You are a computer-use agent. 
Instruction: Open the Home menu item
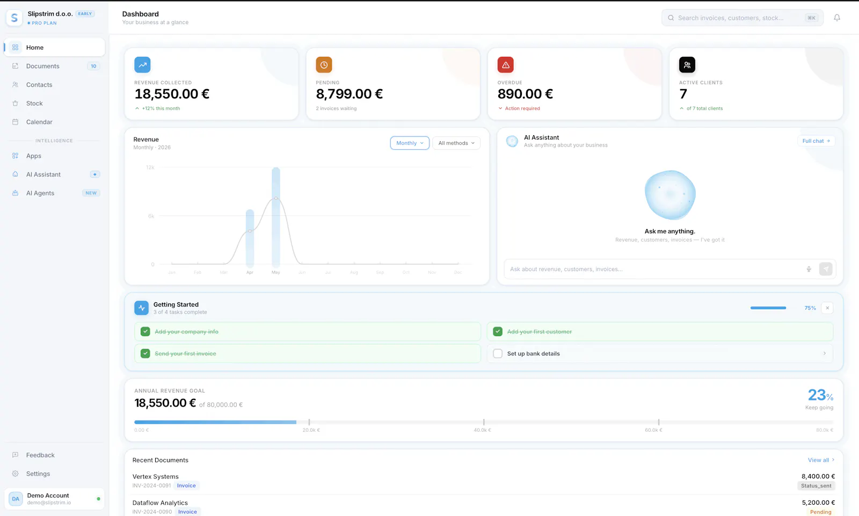[x=55, y=47]
